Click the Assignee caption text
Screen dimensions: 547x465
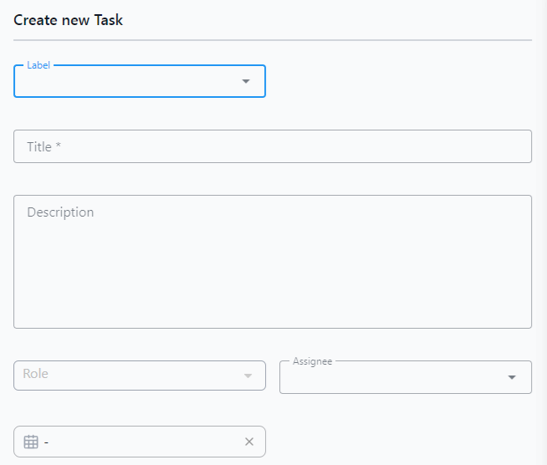click(x=313, y=361)
